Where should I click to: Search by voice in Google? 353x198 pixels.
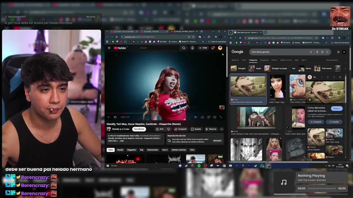click(317, 52)
